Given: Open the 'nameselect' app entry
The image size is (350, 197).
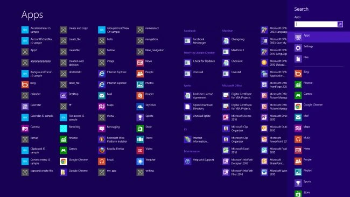Looking at the screenshot, I should (x=148, y=30).
